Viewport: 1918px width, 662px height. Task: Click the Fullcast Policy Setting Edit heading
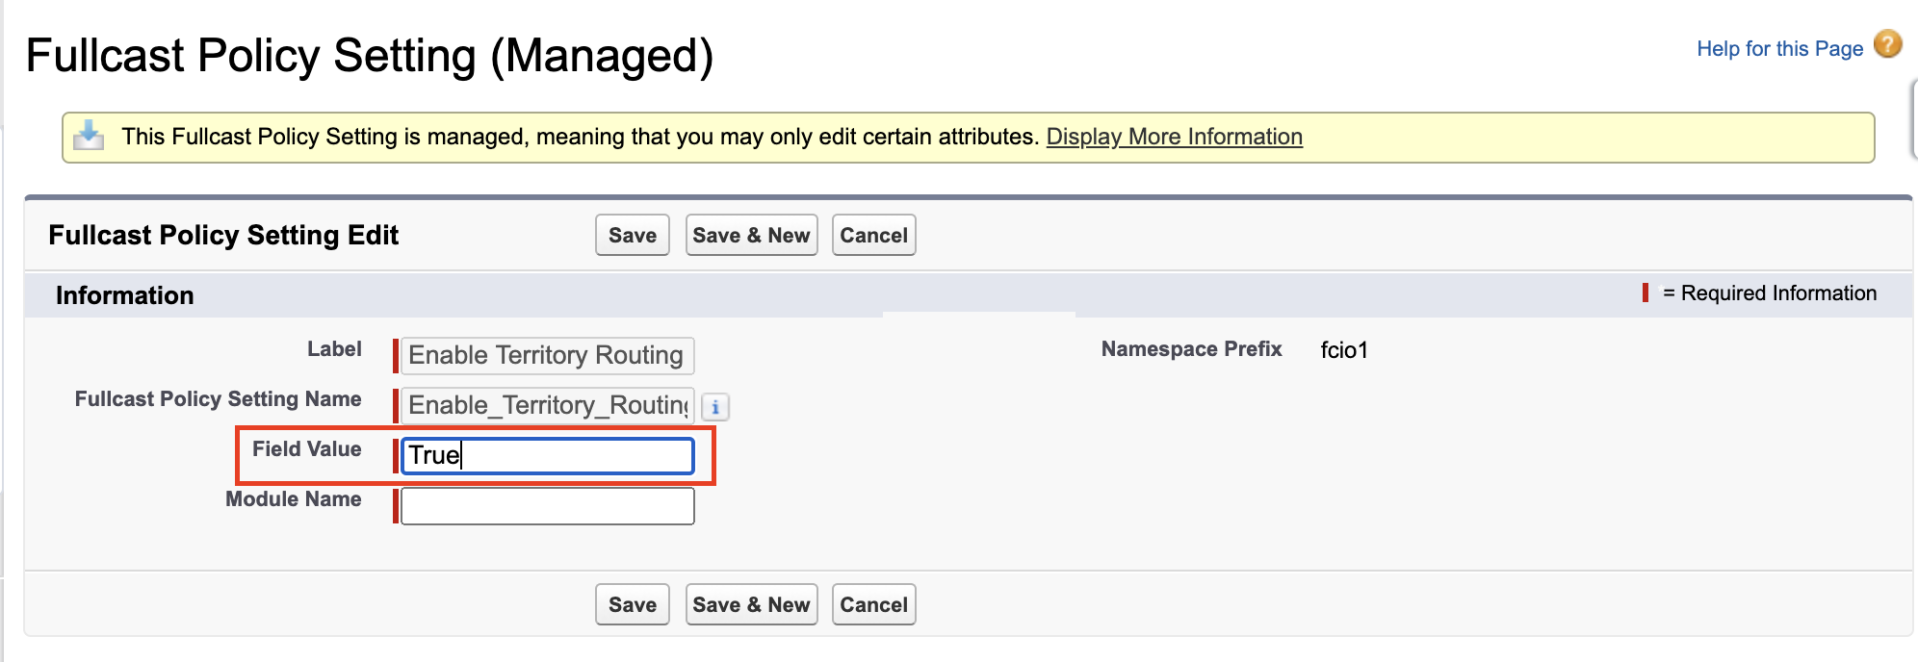point(223,235)
